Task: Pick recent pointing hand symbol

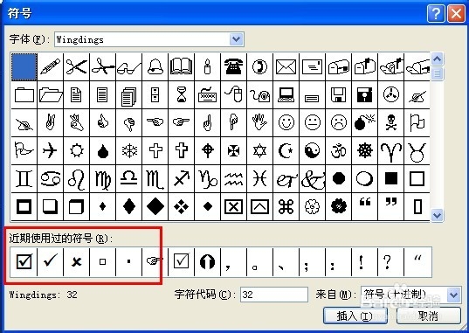Action: coord(155,261)
